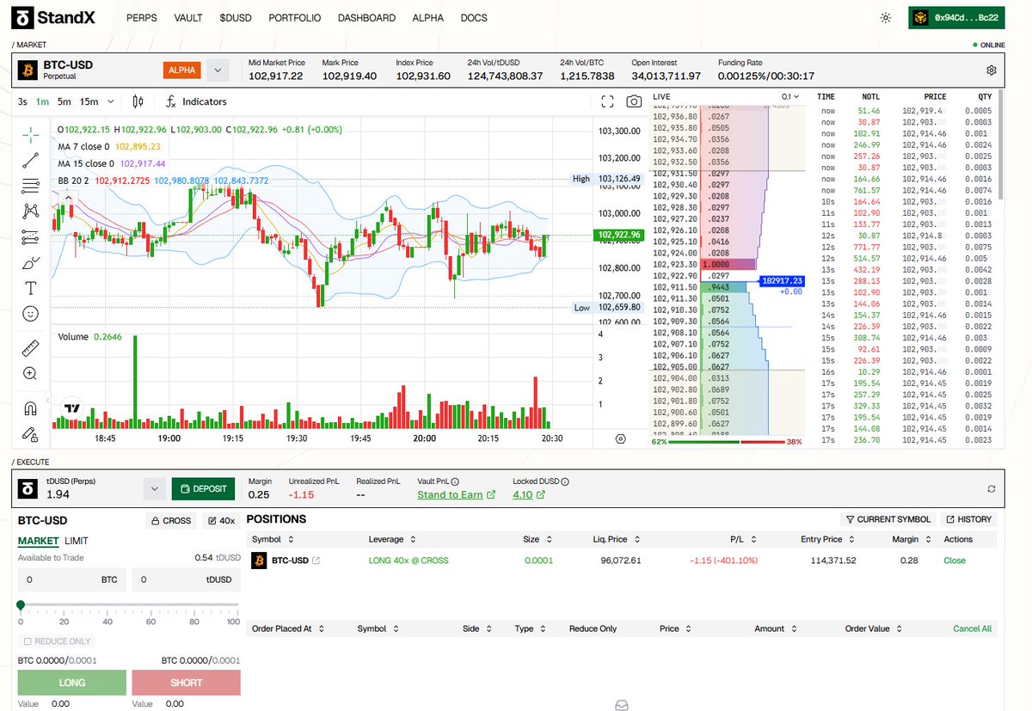Open Locked DUSD info tooltip icon
The height and width of the screenshot is (711, 1032).
(x=565, y=481)
